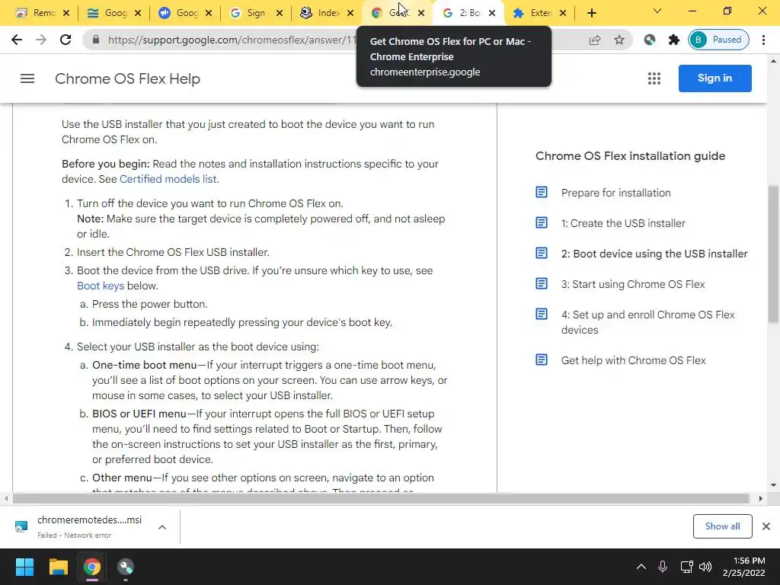Image resolution: width=780 pixels, height=585 pixels.
Task: Open the Windows Start menu
Action: (24, 567)
